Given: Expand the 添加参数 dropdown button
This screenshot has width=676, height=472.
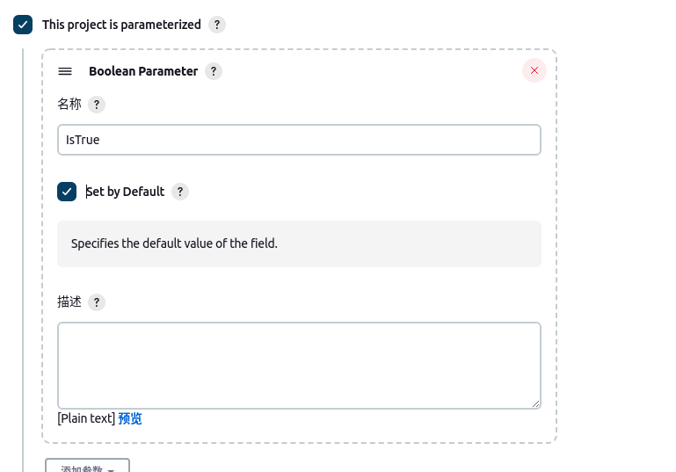Looking at the screenshot, I should click(88, 467).
